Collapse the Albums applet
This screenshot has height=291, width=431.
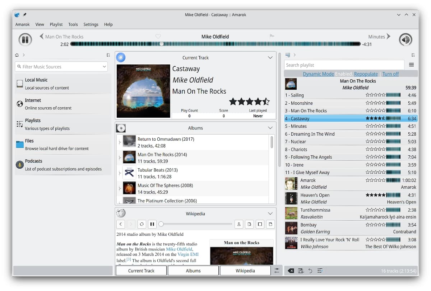(x=270, y=128)
